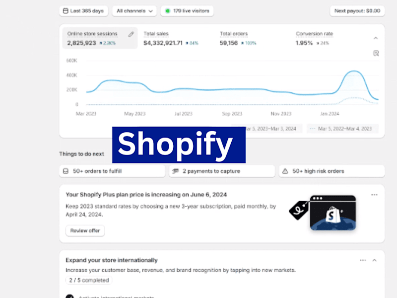397x298 pixels.
Task: Click the inbox icon on orders to fulfill
Action: pos(66,171)
